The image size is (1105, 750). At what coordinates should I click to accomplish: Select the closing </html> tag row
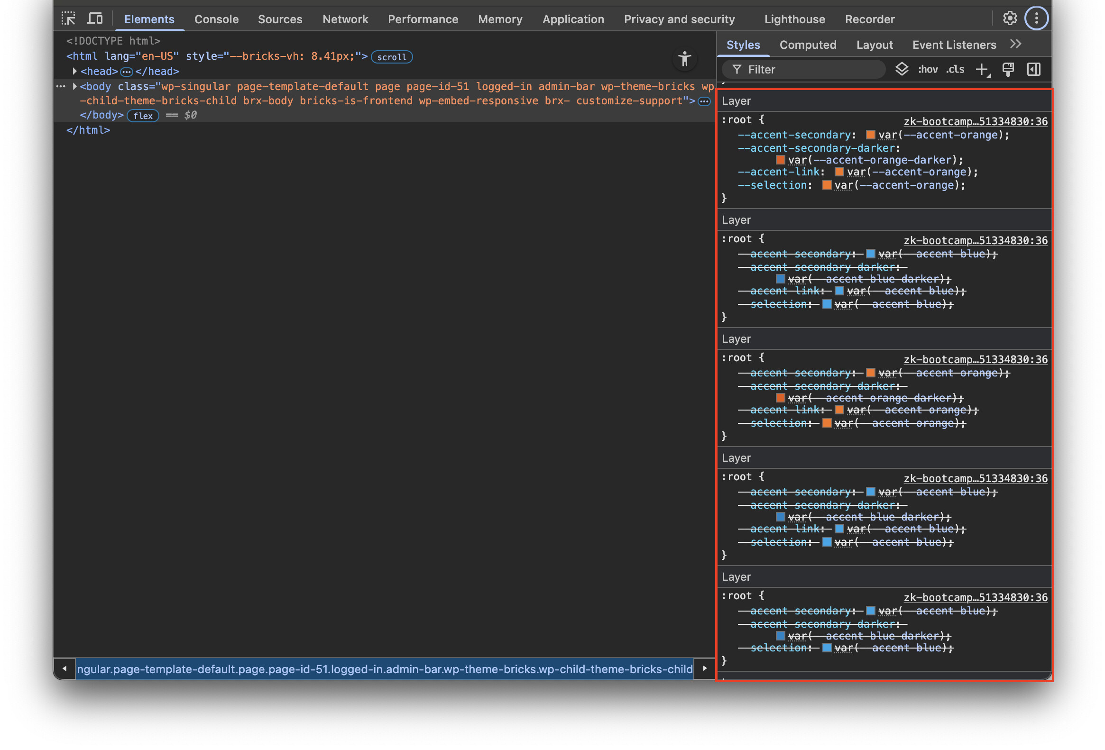(x=88, y=130)
